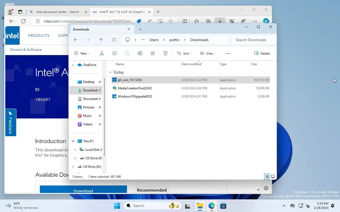Open Copilot icon in Edge

coord(266,21)
